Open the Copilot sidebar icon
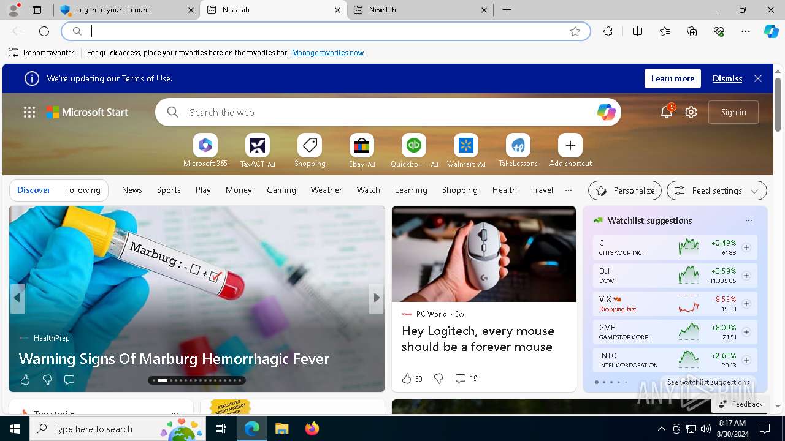Viewport: 785px width, 441px height. click(x=771, y=31)
